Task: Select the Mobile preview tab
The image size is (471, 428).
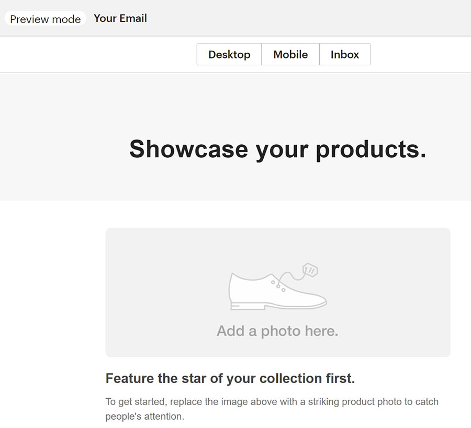Action: 290,54
